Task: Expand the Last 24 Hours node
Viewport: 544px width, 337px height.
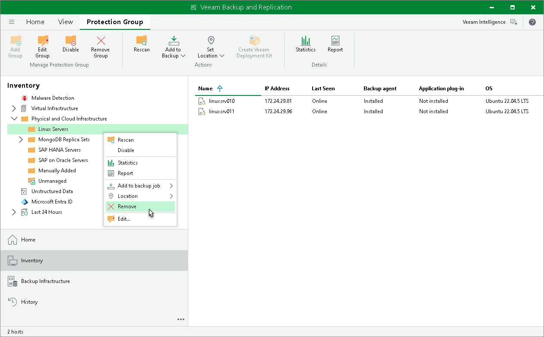Action: click(x=14, y=212)
